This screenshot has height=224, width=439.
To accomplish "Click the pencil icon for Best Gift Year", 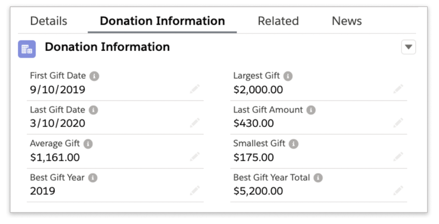I will coord(195,191).
